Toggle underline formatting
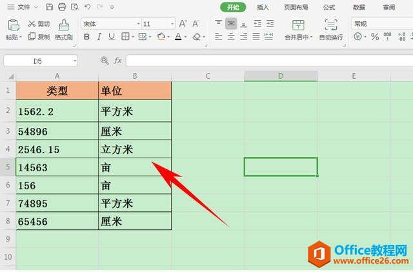This screenshot has width=413, height=272. pos(112,37)
